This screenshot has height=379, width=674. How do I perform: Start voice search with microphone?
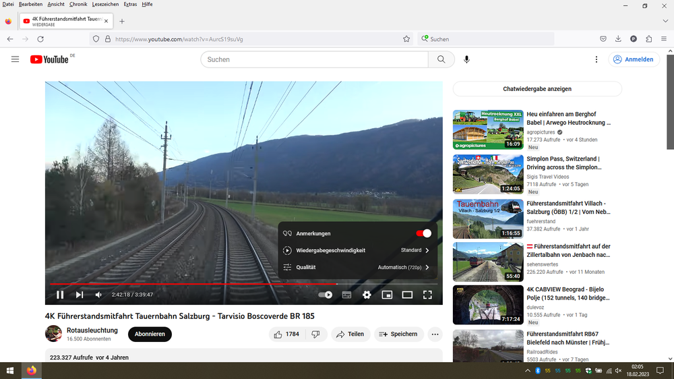pyautogui.click(x=466, y=59)
